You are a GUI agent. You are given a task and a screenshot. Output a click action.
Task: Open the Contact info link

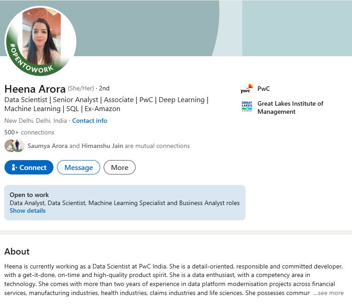(x=90, y=121)
